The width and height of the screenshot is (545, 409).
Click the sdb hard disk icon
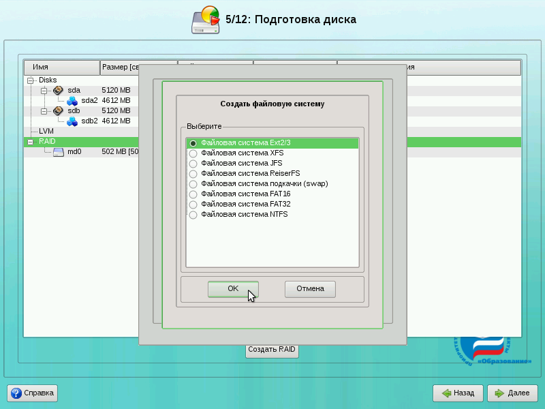[58, 110]
